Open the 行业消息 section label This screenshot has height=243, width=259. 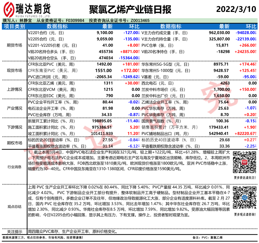(14, 167)
